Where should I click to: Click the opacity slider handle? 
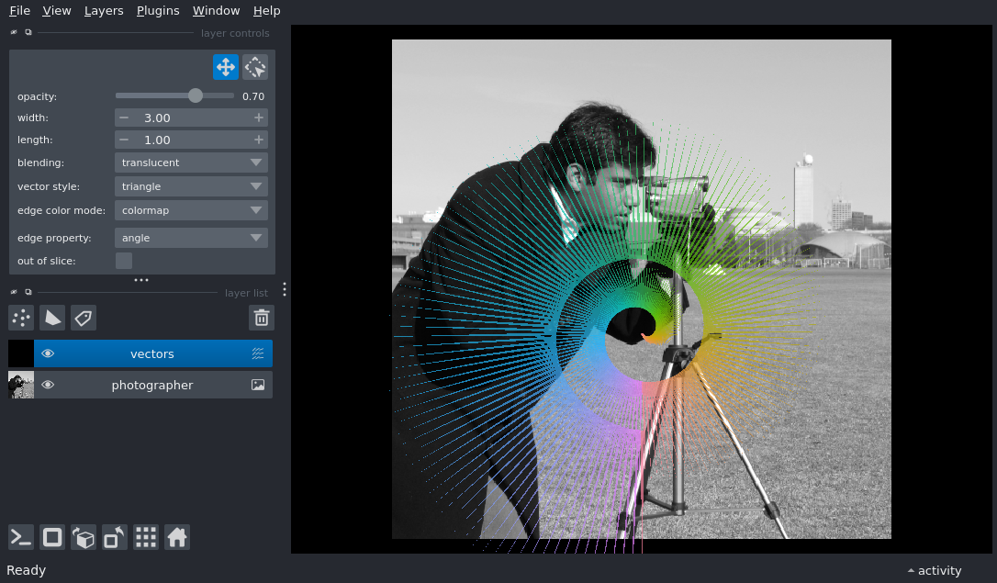pyautogui.click(x=196, y=95)
